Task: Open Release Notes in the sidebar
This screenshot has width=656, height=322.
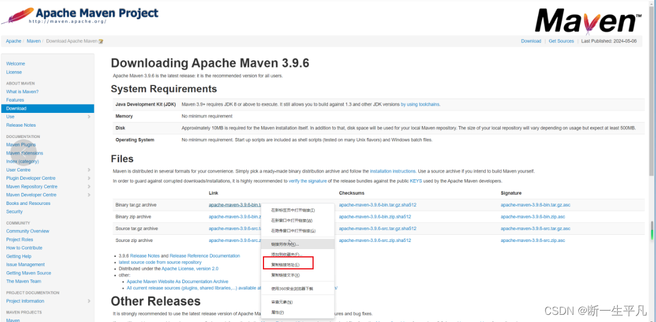Action: click(21, 125)
